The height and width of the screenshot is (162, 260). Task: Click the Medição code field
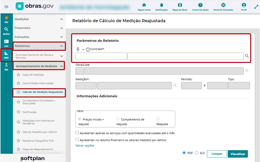[86, 86]
